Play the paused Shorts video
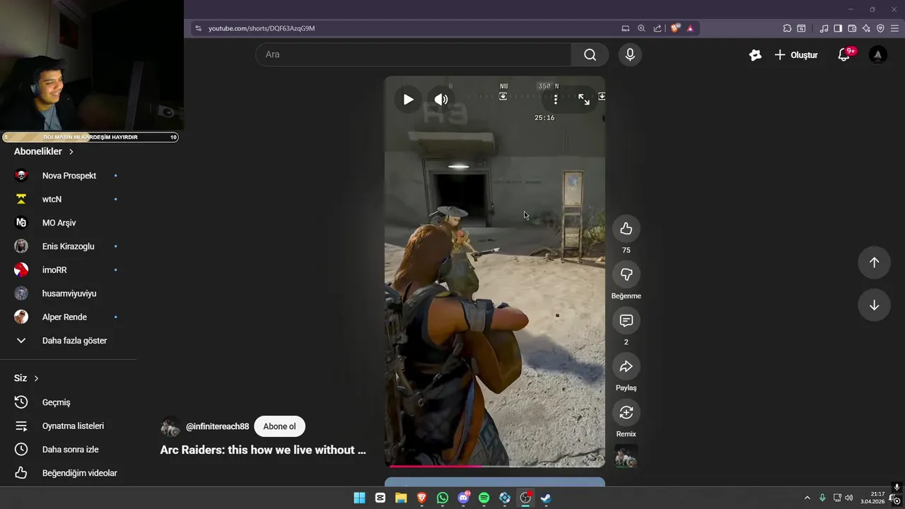This screenshot has height=509, width=905. pos(408,100)
